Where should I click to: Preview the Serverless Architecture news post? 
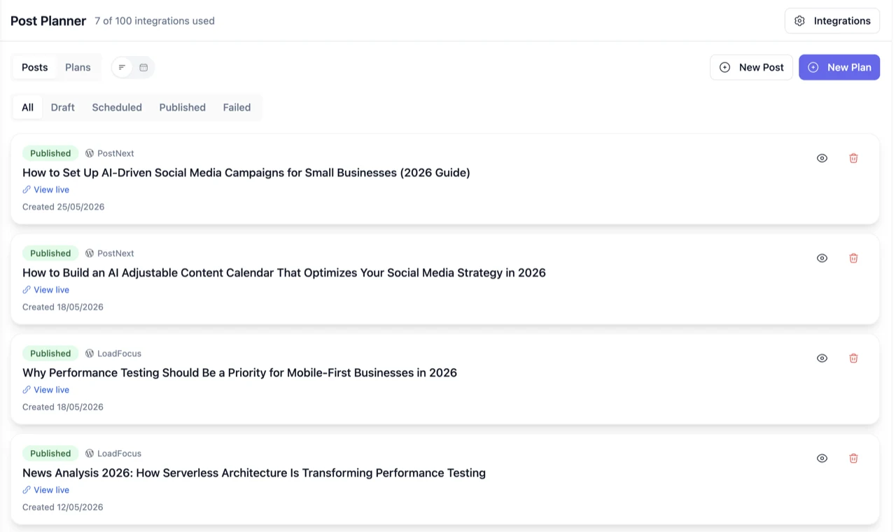point(822,458)
